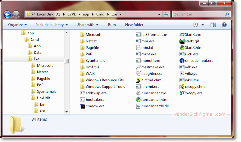This screenshot has height=142, width=241.
Task: Select the usr folder in navigation tree
Action: 39,111
